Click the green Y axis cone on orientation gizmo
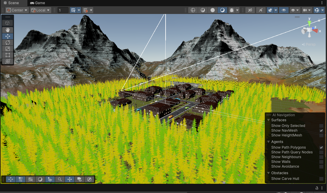 pos(309,23)
